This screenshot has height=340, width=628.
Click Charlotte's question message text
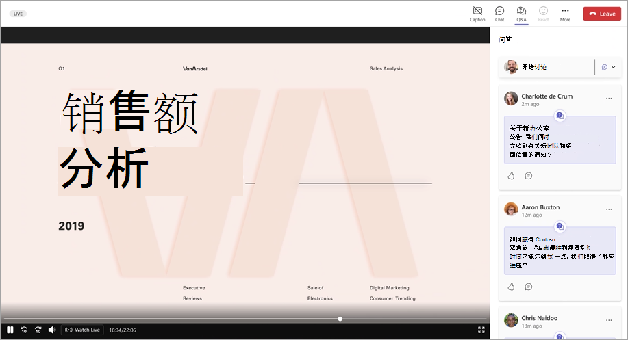(x=540, y=141)
